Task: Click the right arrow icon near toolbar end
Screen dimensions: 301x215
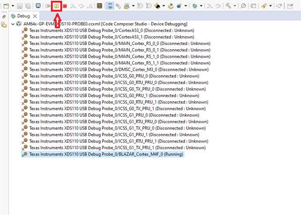Action: click(279, 6)
